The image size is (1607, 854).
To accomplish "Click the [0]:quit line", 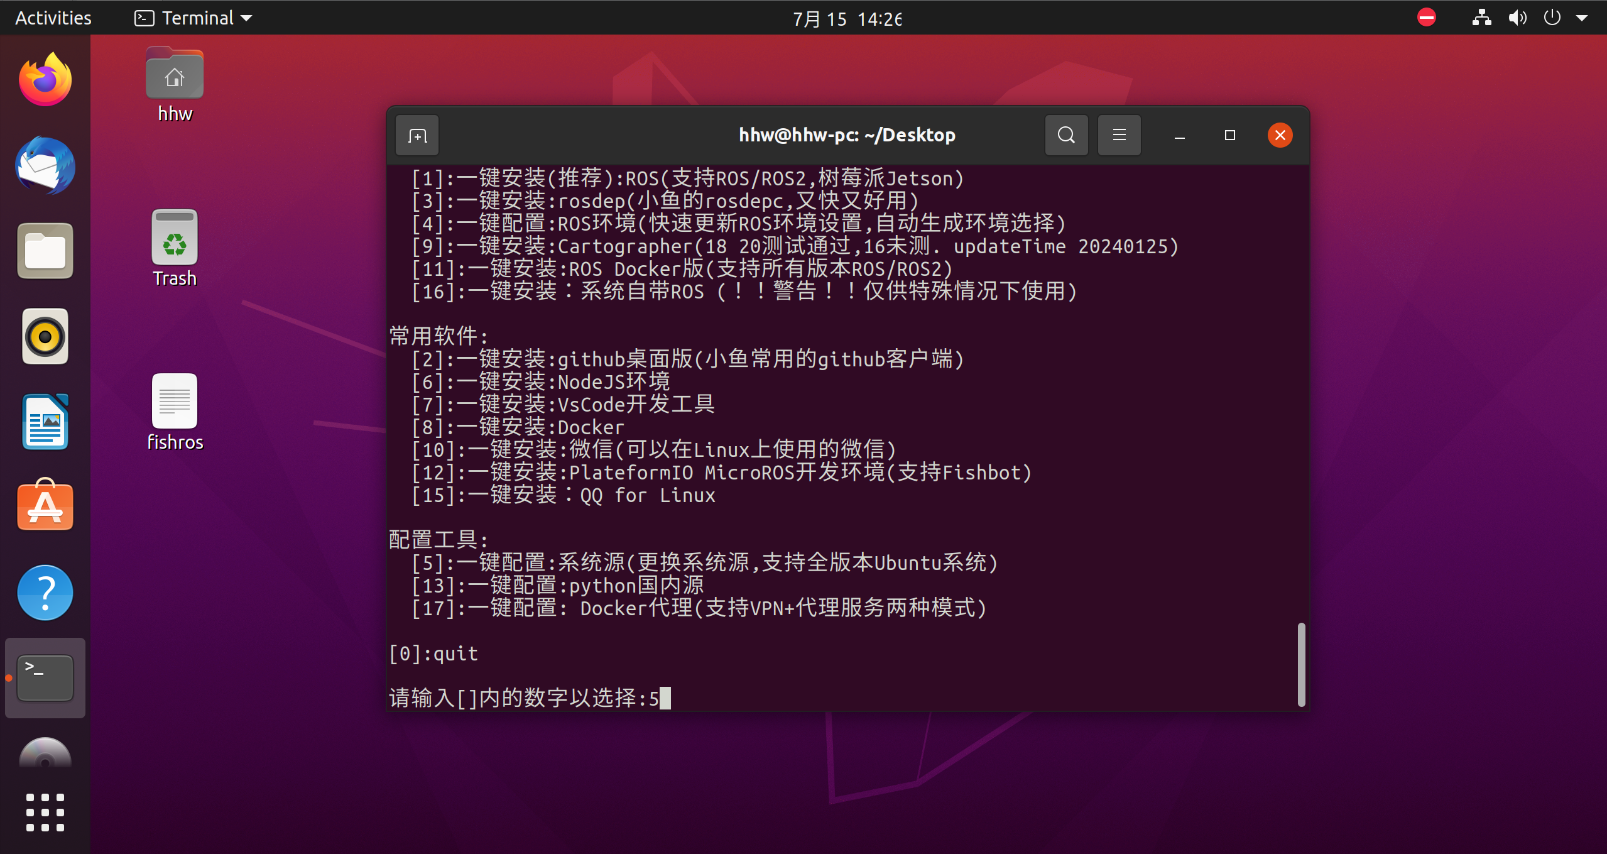I will coord(433,654).
